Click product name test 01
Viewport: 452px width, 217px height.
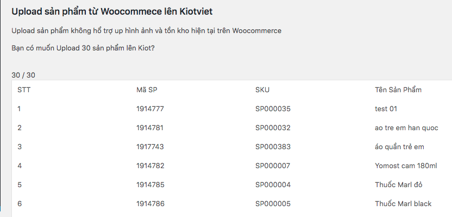386,109
